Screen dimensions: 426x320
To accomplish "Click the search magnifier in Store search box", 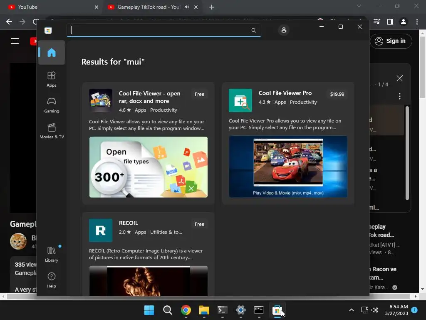I will click(x=253, y=30).
